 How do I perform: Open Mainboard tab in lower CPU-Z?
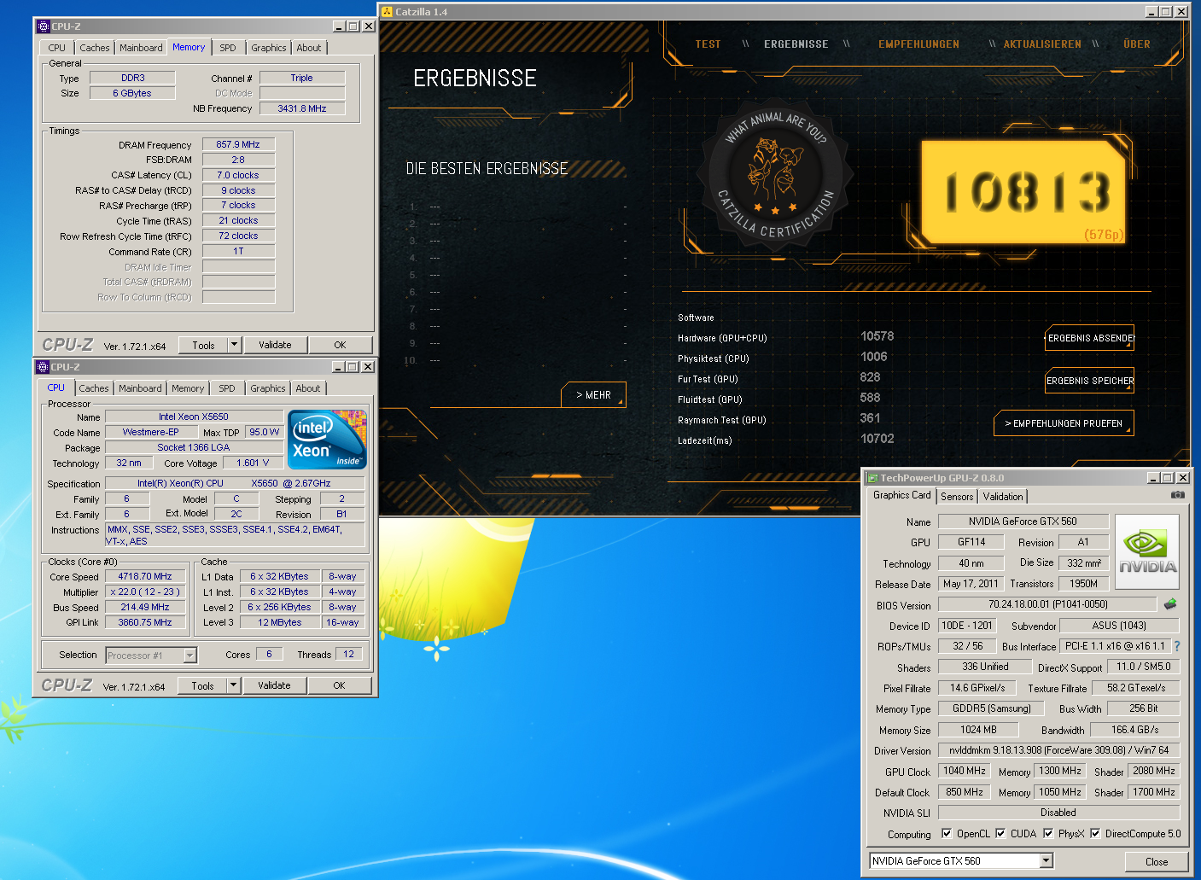[140, 388]
